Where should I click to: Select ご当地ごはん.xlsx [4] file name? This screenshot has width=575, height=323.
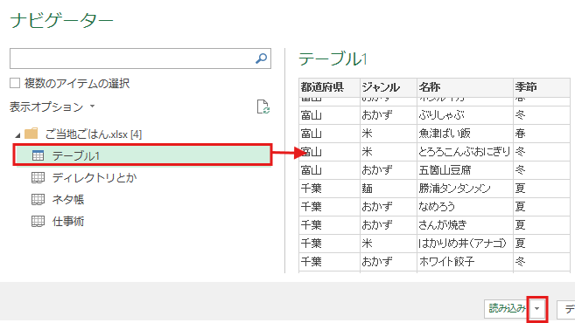click(x=93, y=134)
